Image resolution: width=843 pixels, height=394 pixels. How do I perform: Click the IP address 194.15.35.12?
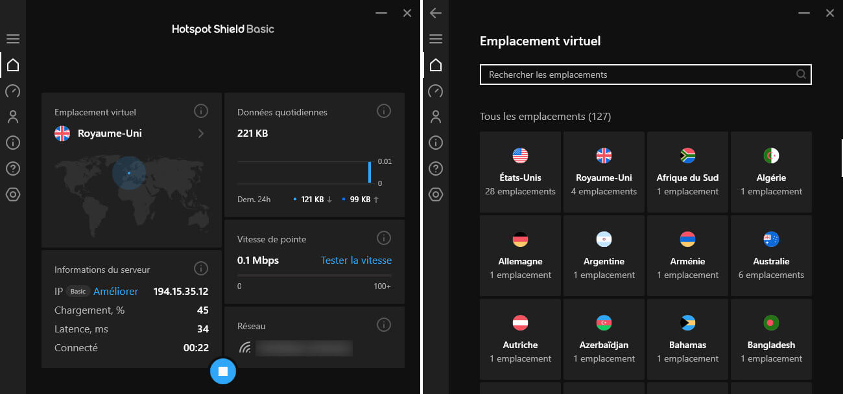click(x=181, y=292)
